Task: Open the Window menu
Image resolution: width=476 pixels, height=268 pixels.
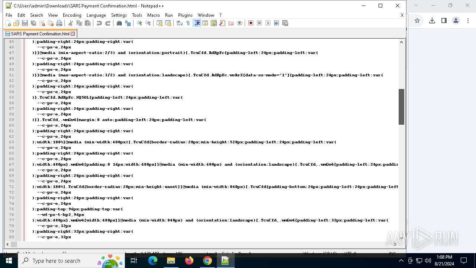Action: 206,15
